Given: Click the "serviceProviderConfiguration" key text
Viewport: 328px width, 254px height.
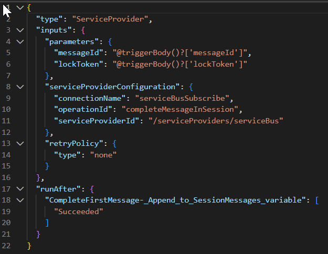Looking at the screenshot, I should 112,87.
